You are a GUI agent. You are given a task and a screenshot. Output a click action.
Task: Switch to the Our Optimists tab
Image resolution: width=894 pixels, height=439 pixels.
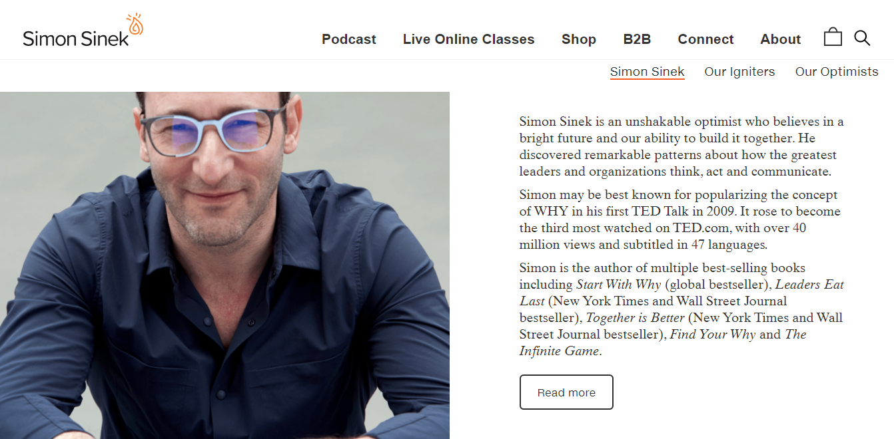[x=837, y=72]
